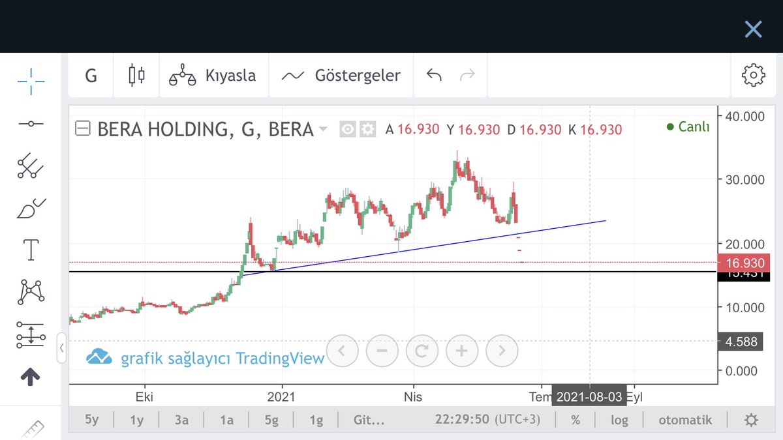This screenshot has width=783, height=440.
Task: Open the measure ruler tool
Action: (31, 430)
